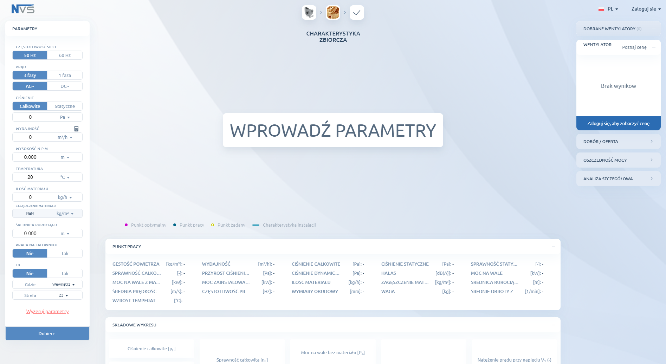Screen dimensions: 666x364
Task: Open the Pa pressure unit dropdown
Action: click(x=65, y=117)
